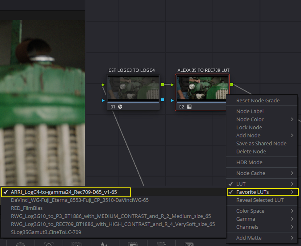Open the Node Cache submenu
This screenshot has width=301, height=246.
(x=262, y=173)
